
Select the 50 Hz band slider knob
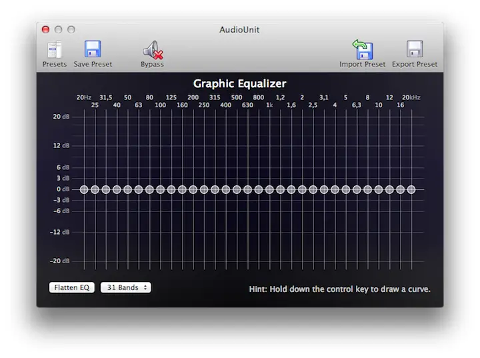(127, 189)
